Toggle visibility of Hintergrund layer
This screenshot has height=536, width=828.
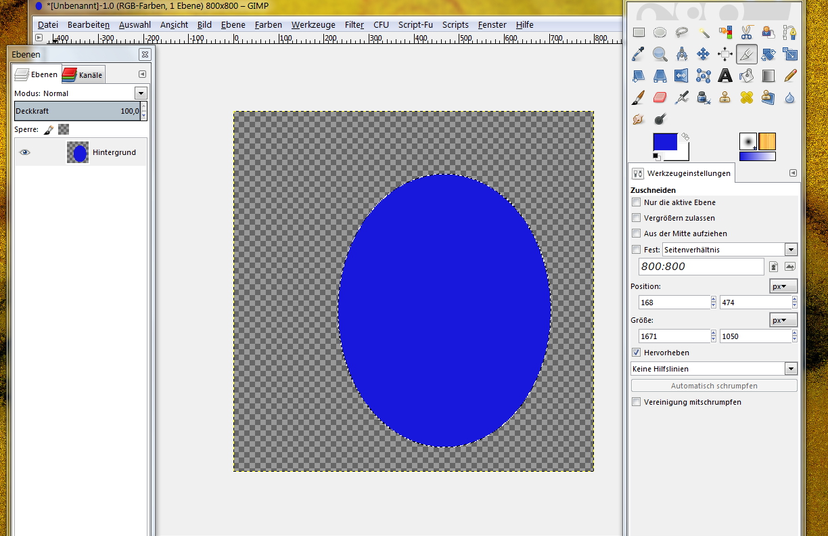click(25, 152)
